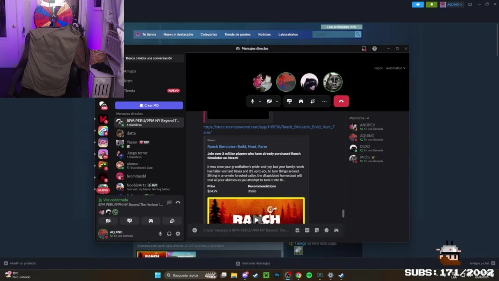Open direct message with Yasser
499x281 pixels.
tap(149, 143)
